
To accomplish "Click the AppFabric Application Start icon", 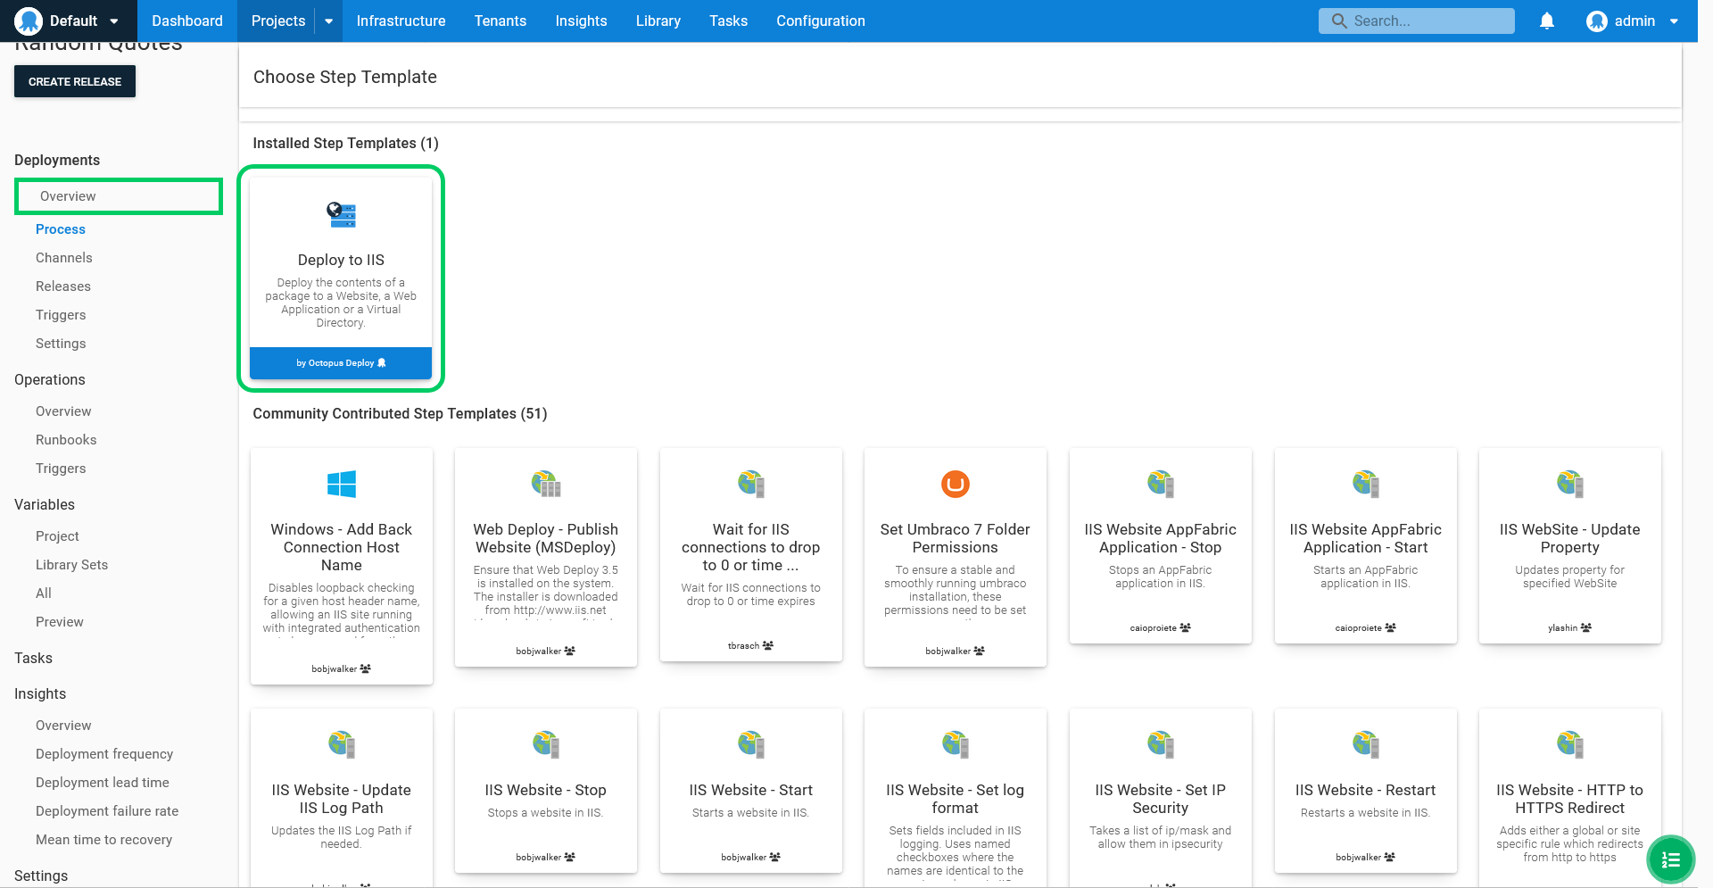I will [1366, 484].
